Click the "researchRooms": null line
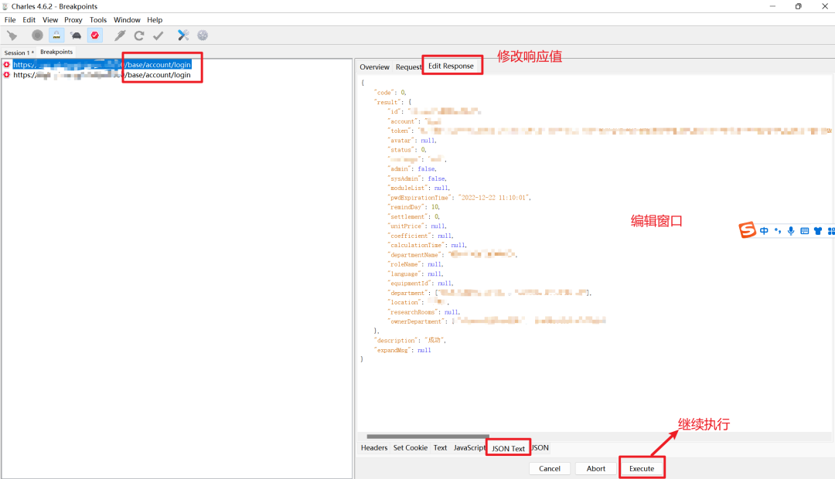This screenshot has height=479, width=835. pyautogui.click(x=424, y=312)
